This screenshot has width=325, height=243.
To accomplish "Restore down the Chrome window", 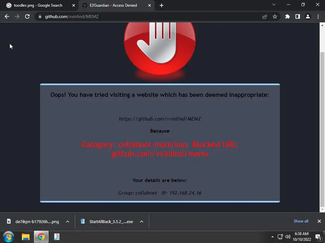I will click(x=303, y=4).
